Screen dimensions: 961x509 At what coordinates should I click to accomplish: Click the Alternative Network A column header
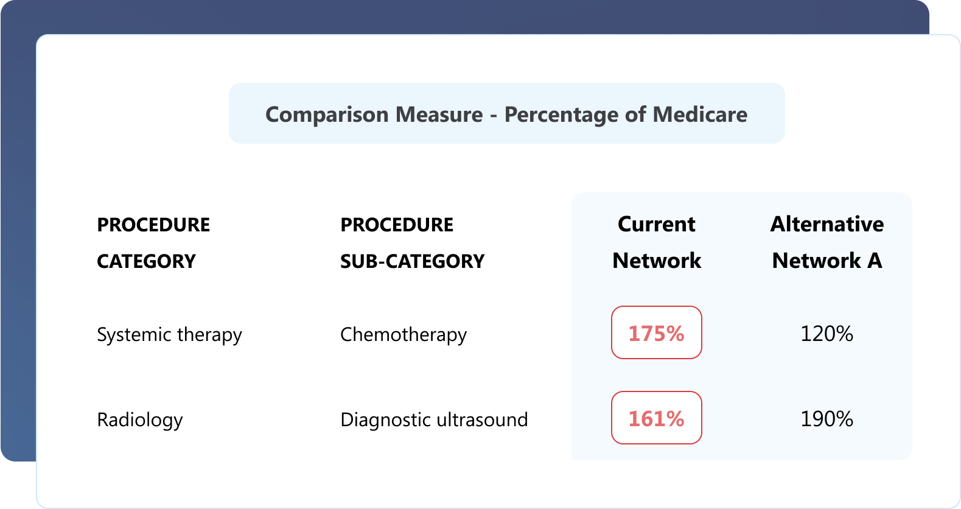point(826,242)
